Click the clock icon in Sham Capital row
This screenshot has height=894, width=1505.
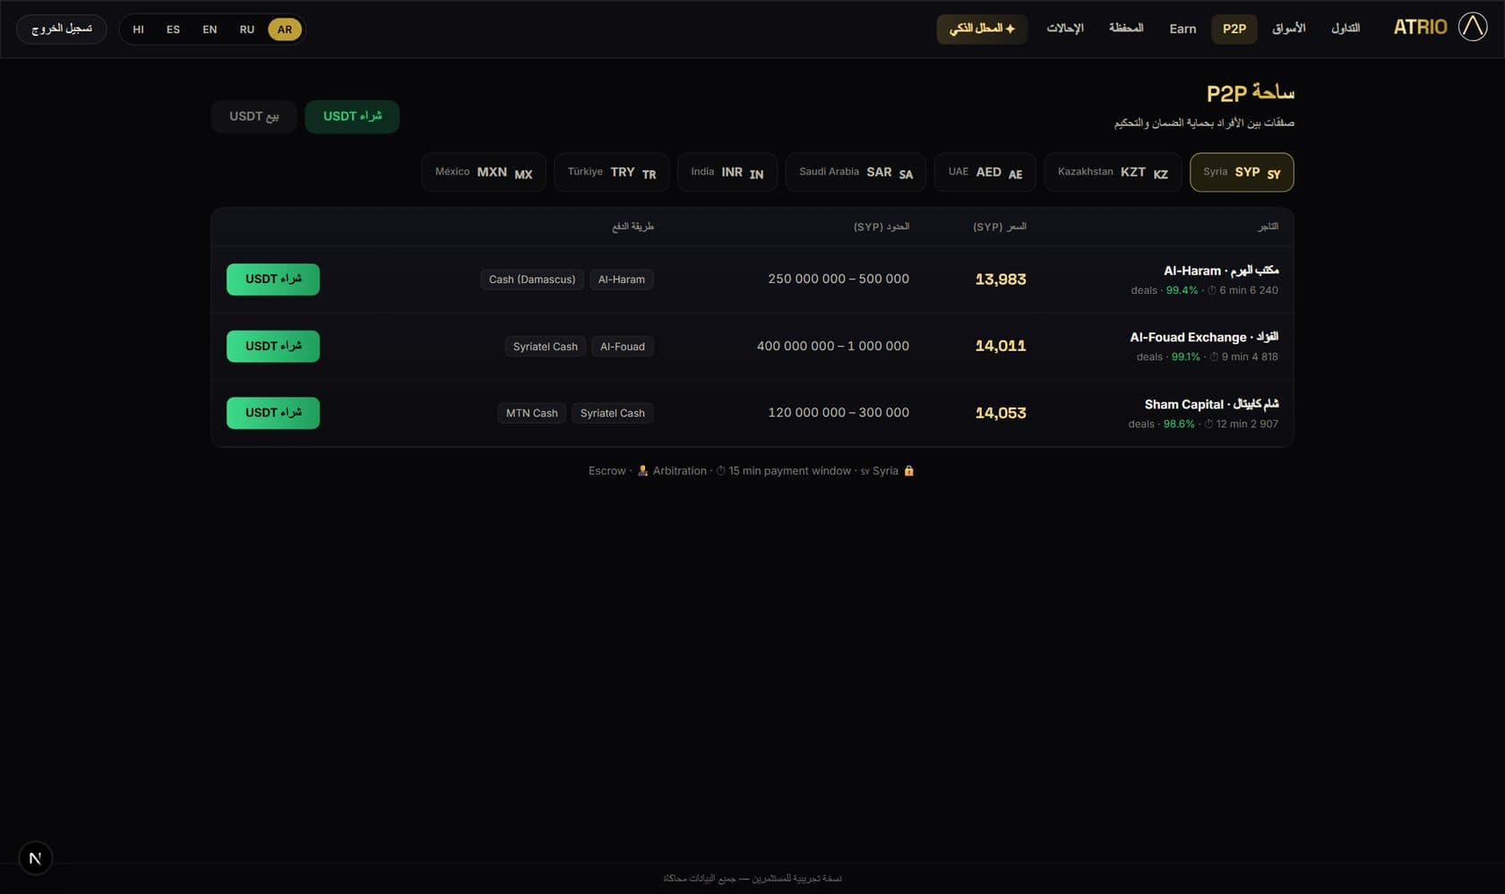(1208, 425)
